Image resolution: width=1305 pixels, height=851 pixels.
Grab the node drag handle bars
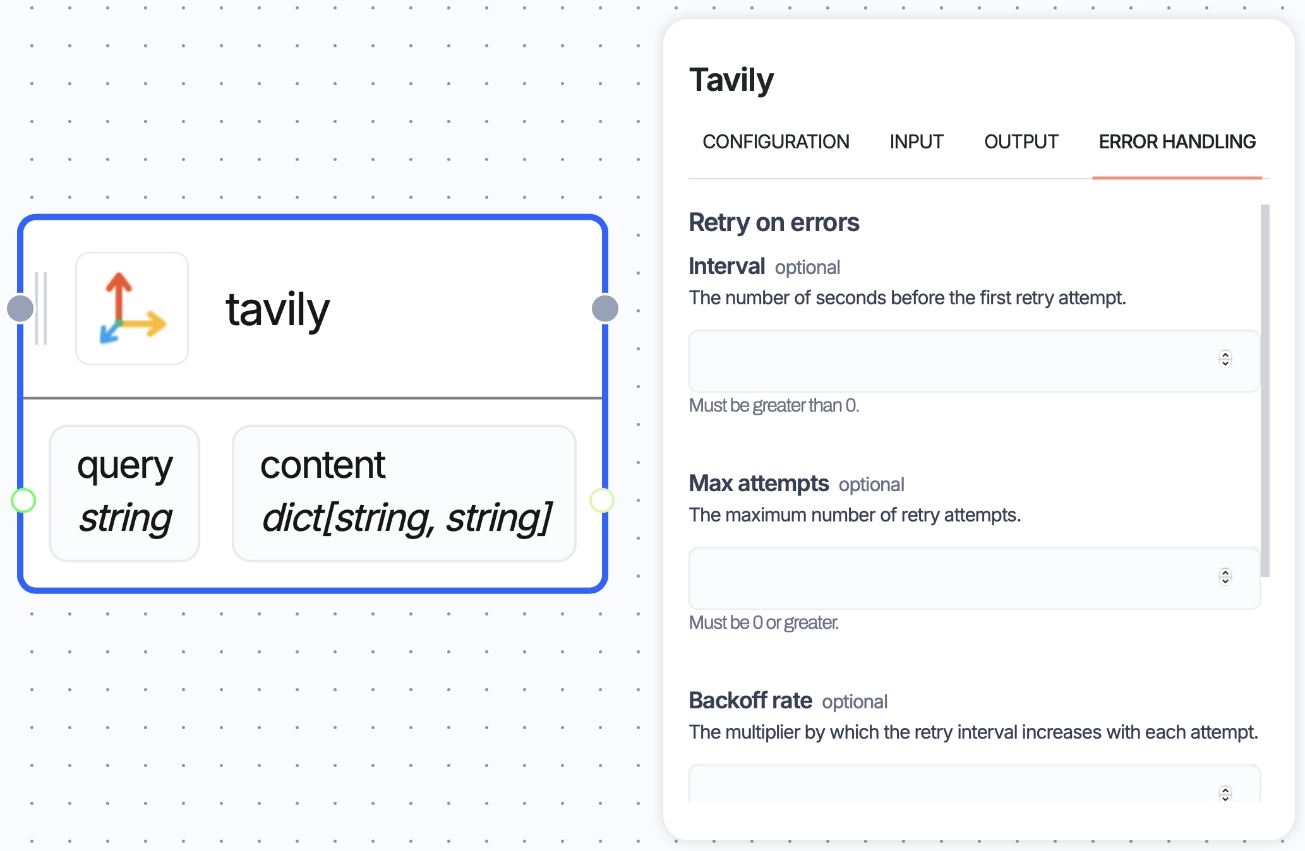[x=41, y=309]
